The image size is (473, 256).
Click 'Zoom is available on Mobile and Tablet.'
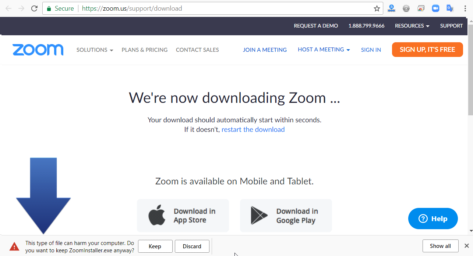pos(234,181)
